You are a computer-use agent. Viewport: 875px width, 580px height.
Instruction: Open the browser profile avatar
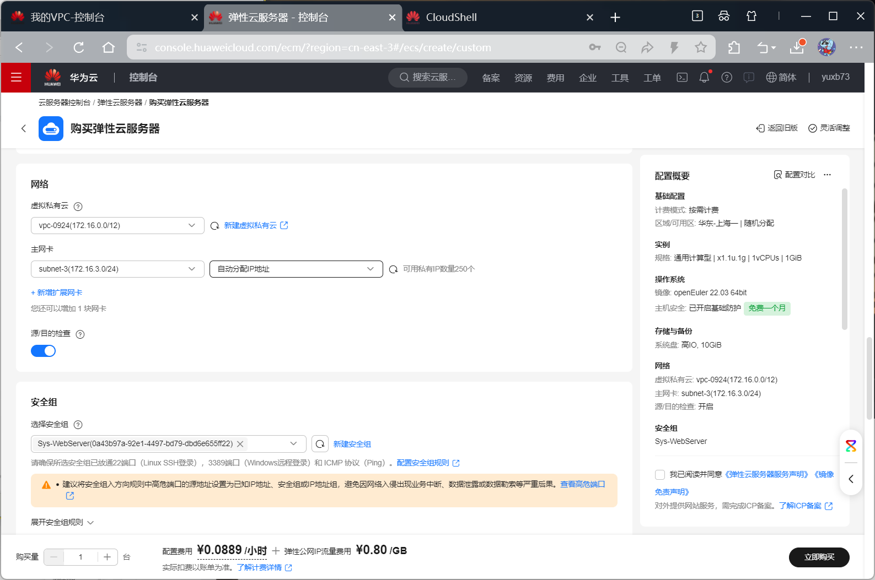826,47
